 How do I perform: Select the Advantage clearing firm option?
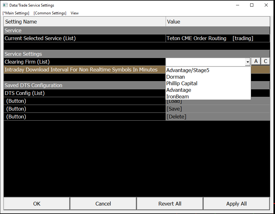(179, 90)
